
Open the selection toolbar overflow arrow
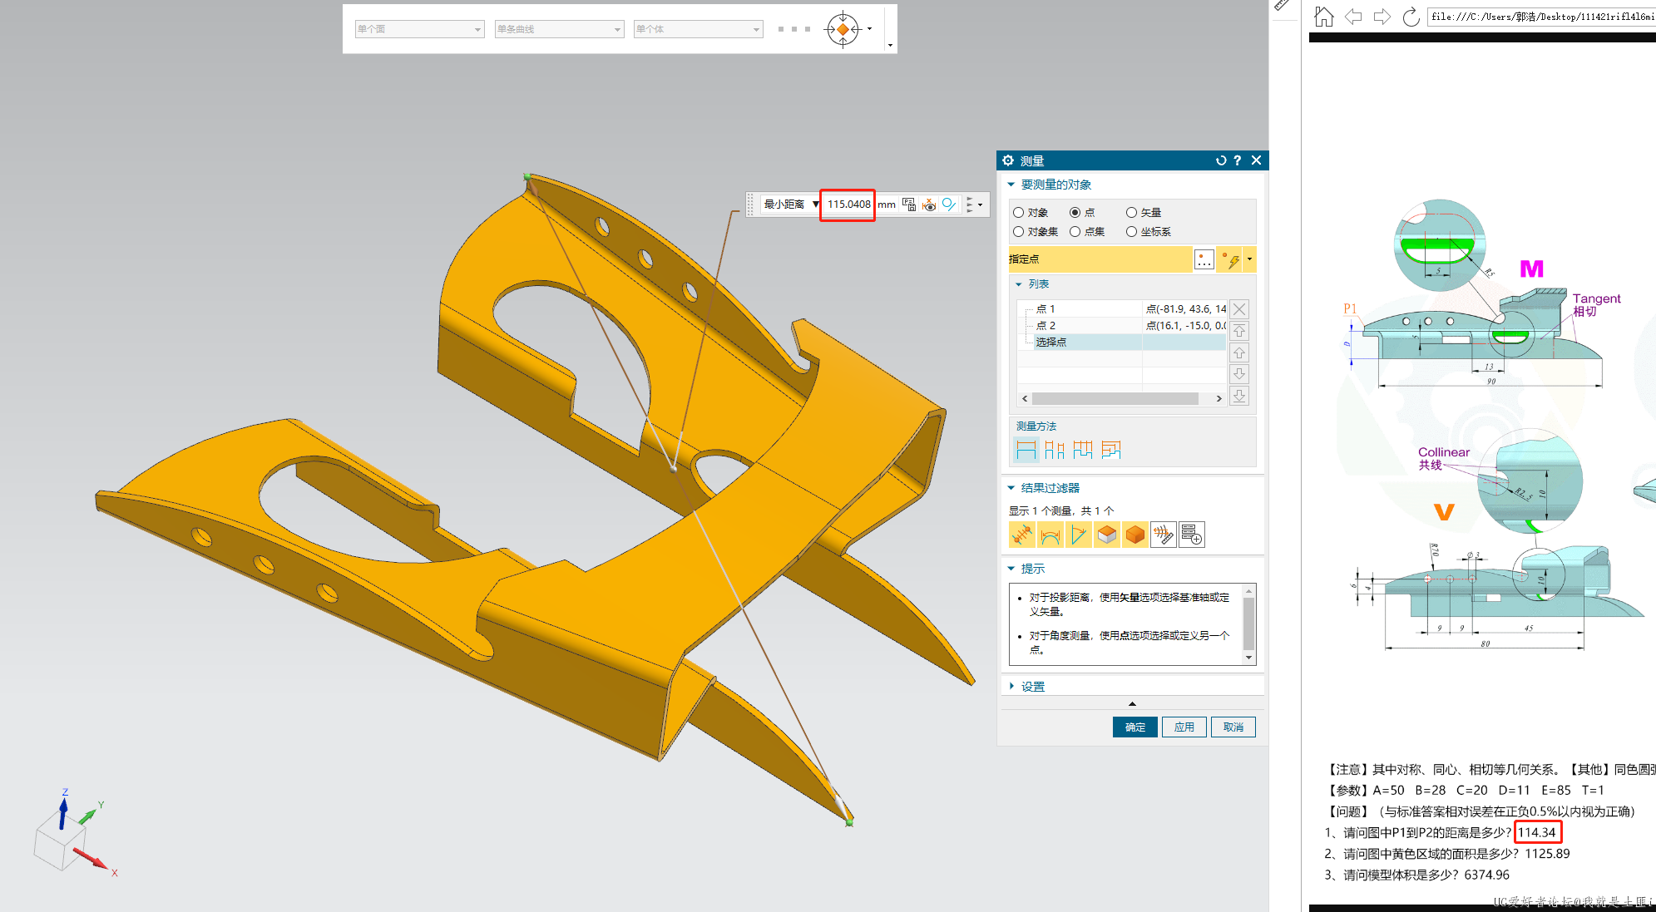pos(890,45)
